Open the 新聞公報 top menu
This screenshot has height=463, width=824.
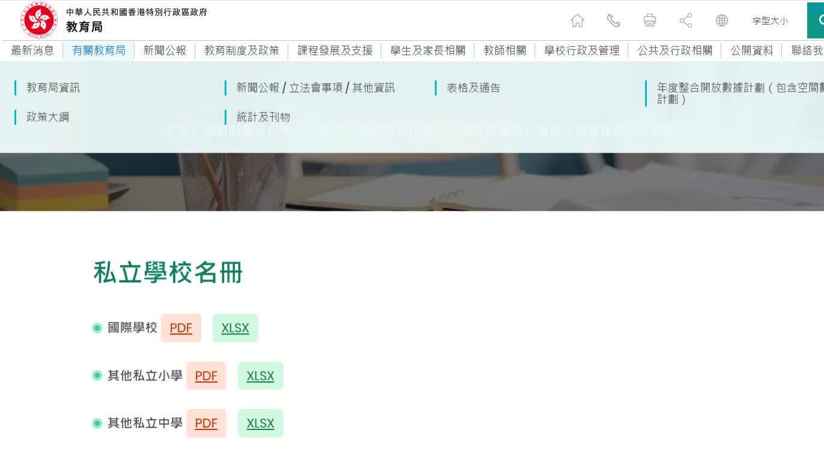tap(165, 50)
